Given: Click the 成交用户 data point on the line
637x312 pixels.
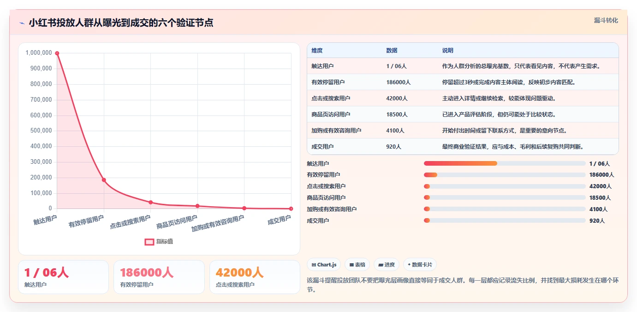Looking at the screenshot, I should [x=291, y=208].
